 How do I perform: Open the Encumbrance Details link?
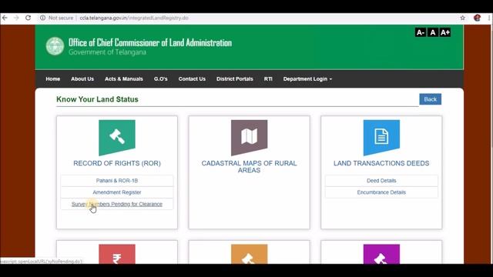pos(381,192)
